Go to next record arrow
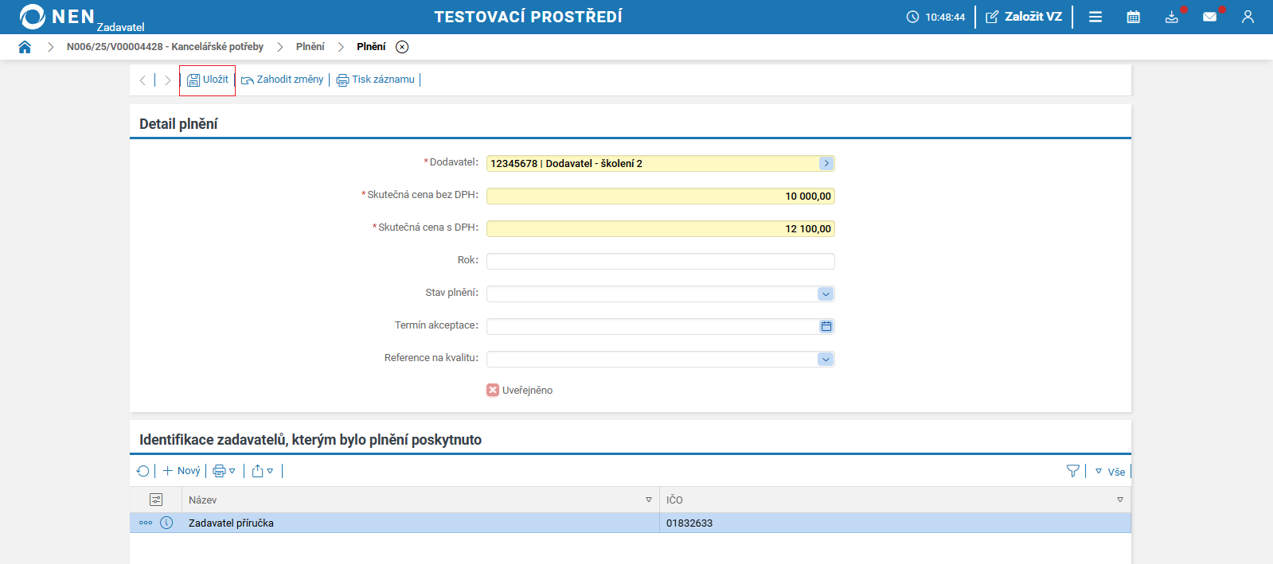1273x564 pixels. 168,80
